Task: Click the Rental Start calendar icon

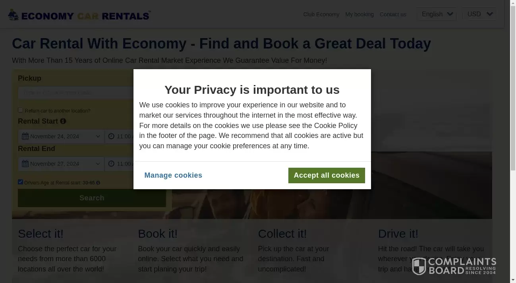Action: tap(25, 136)
